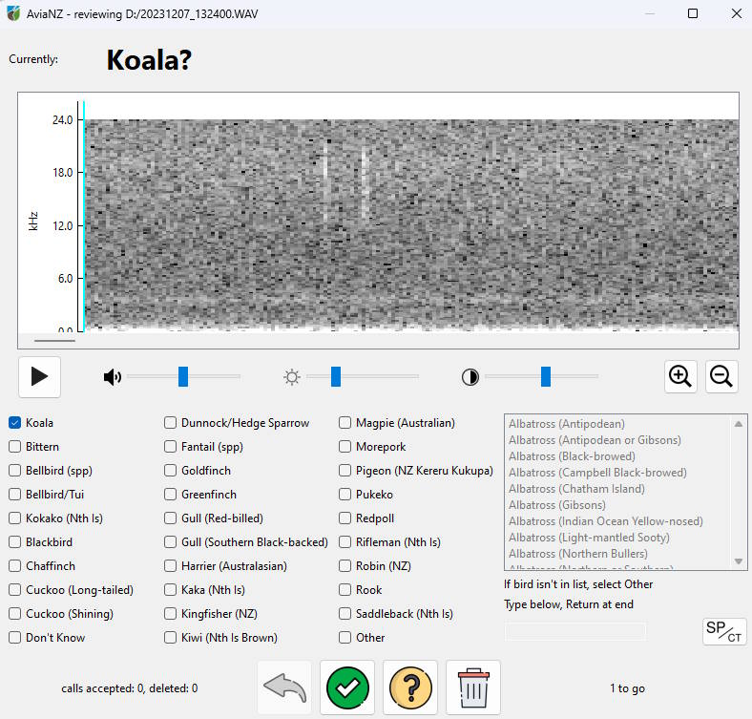
Task: Uncheck the Koala checkbox
Action: pos(15,423)
